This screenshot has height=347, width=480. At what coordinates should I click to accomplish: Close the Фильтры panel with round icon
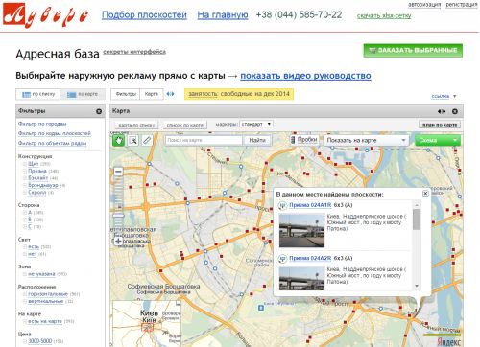pos(99,111)
